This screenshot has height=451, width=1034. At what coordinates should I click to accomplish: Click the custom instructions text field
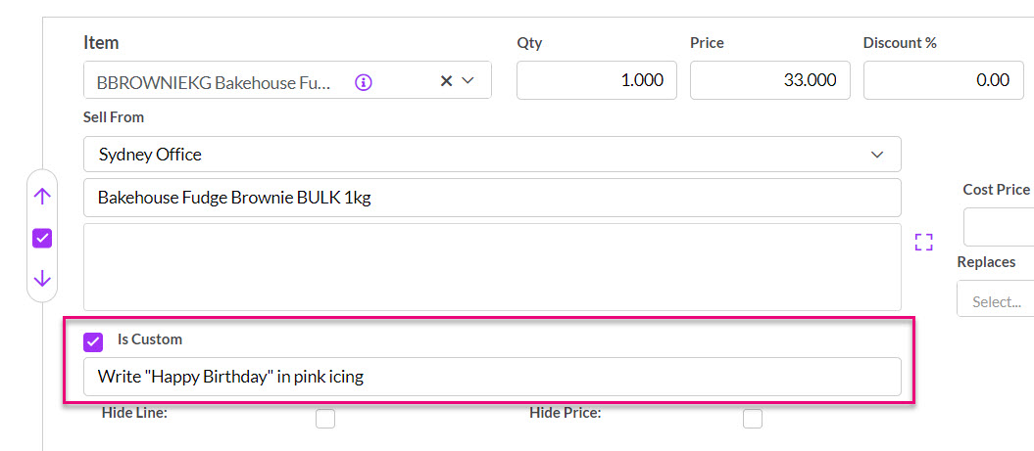pos(492,377)
